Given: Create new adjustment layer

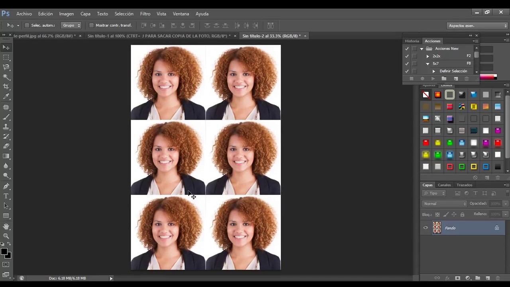Looking at the screenshot, I should pyautogui.click(x=468, y=278).
